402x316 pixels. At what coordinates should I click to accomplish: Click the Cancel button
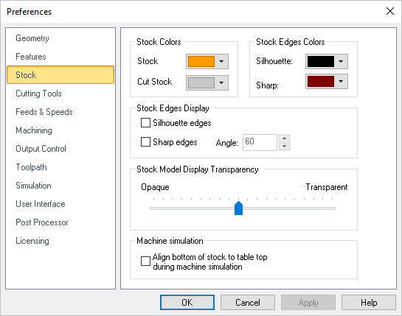[x=248, y=303]
